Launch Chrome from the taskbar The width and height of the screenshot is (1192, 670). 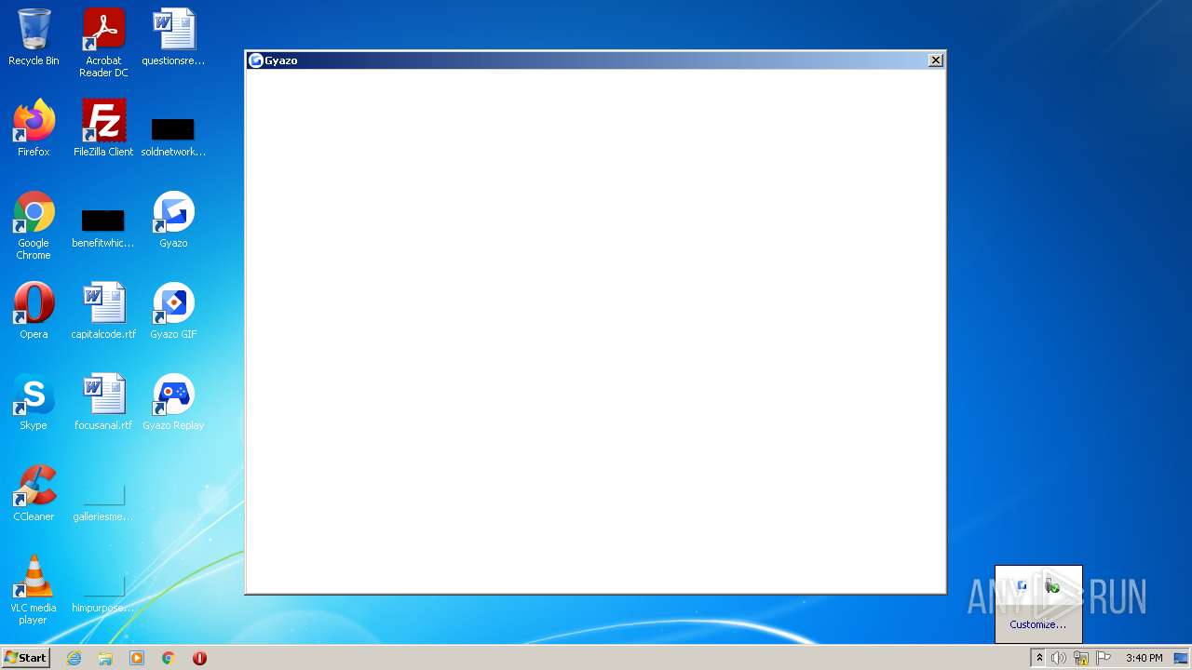[169, 658]
